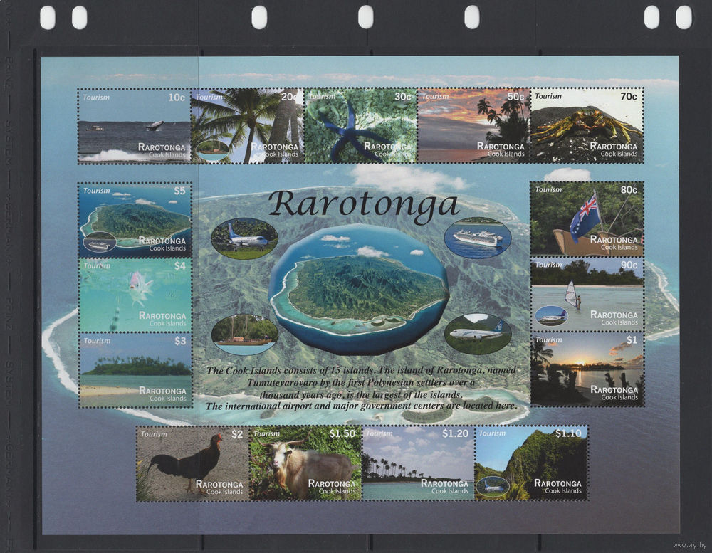The height and width of the screenshot is (553, 712).
Task: Click the large Rarotonga title text
Action: [x=364, y=204]
